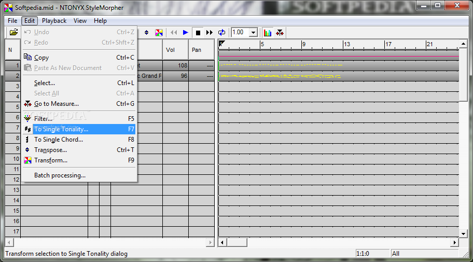Click the Open file folder icon in toolbar
Viewport: 473px width, 262px height.
(x=13, y=32)
